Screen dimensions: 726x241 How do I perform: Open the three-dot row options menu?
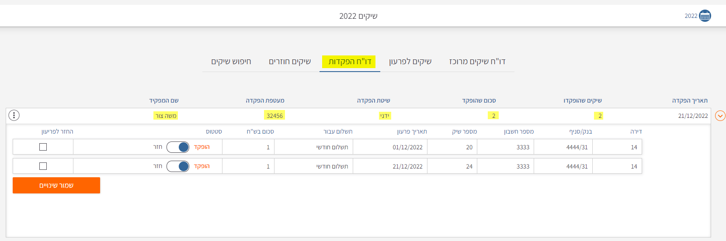pyautogui.click(x=14, y=115)
